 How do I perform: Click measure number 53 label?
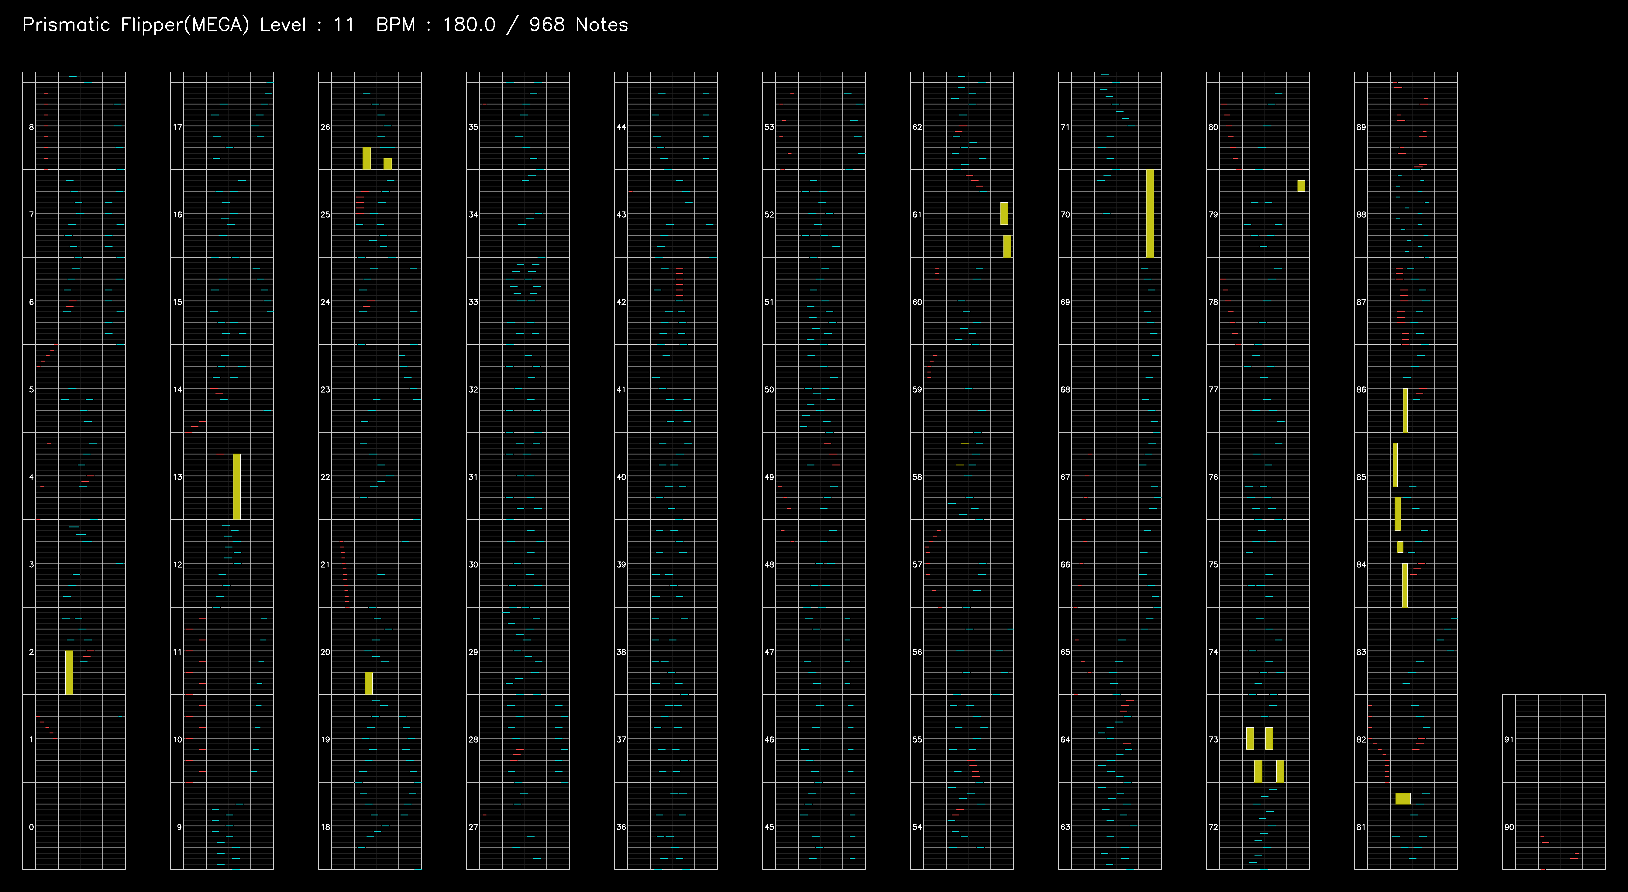point(769,127)
